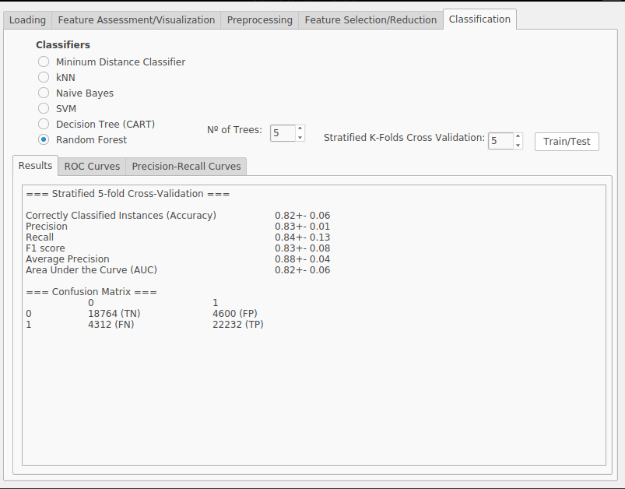This screenshot has height=489, width=625.
Task: Select Decision Tree (CART) classifier
Action: point(44,124)
